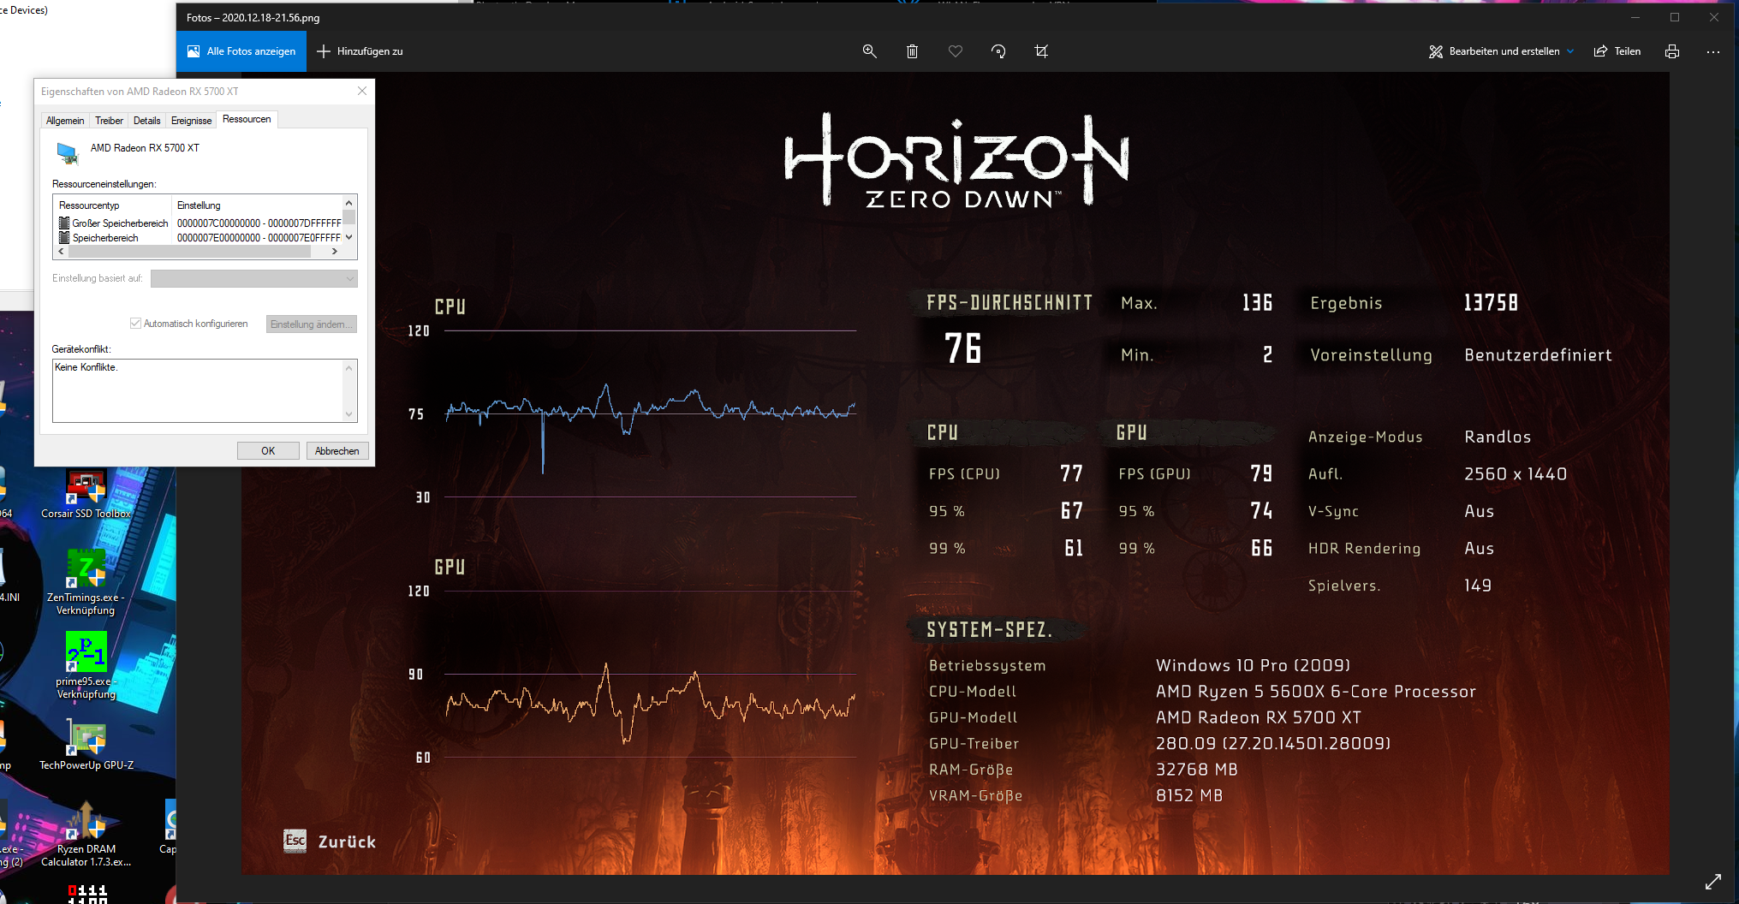This screenshot has height=904, width=1739.
Task: Open the See-more menu via the ellipsis
Action: (x=1712, y=51)
